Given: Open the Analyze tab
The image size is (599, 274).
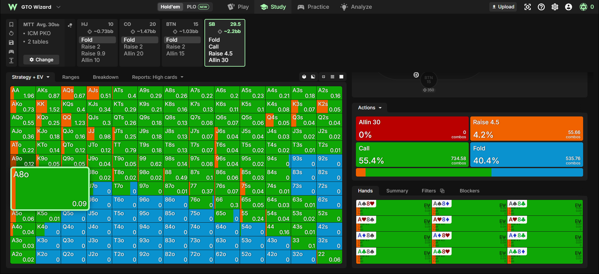Looking at the screenshot, I should tap(356, 7).
